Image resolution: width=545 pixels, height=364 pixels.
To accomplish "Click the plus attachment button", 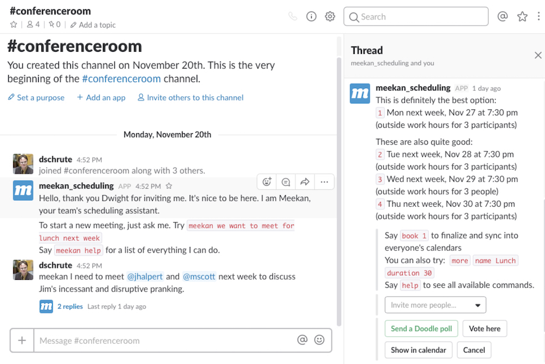I will coord(22,341).
